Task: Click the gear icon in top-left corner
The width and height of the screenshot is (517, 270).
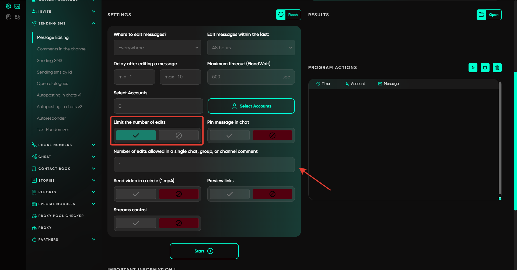Action: (x=8, y=6)
